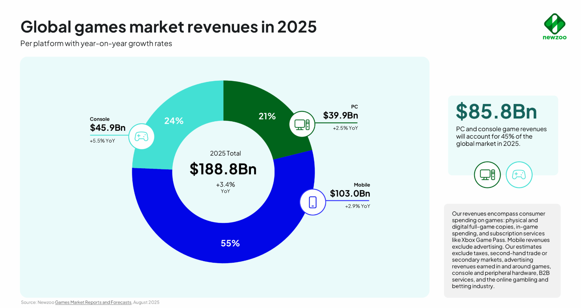This screenshot has width=581, height=308.
Task: Select the +3.4% YoY growth text
Action: tap(225, 187)
